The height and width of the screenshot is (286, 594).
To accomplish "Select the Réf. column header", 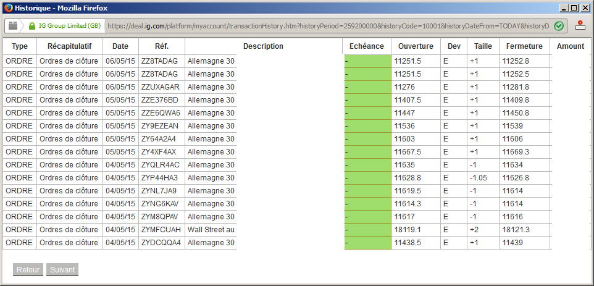I will (x=162, y=46).
